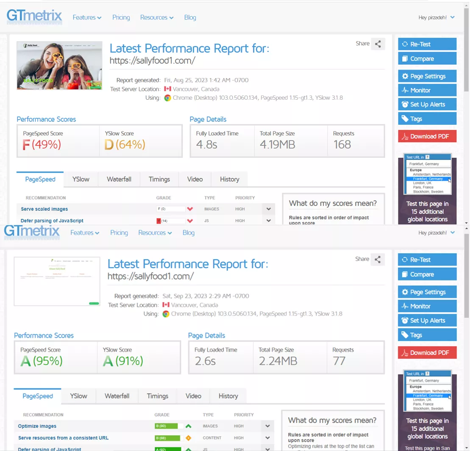Screen dimensions: 470x451
Task: Click the red down arrow in the F (14) Defer parsing row
Action: (x=190, y=221)
